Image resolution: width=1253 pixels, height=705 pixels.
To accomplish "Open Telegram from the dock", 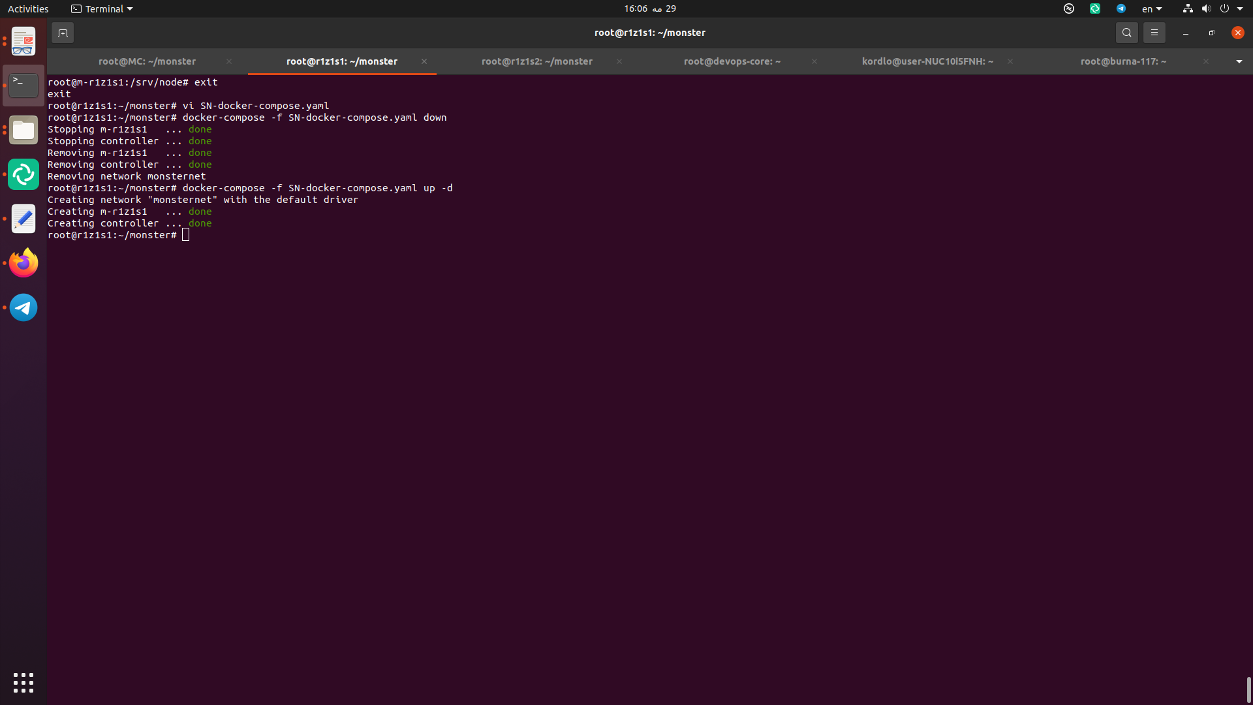I will point(23,307).
